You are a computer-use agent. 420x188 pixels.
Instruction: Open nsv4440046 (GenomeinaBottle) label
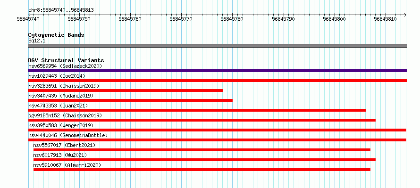(x=68, y=135)
